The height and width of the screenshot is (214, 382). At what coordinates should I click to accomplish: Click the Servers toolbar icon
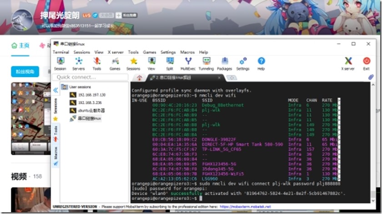click(78, 64)
